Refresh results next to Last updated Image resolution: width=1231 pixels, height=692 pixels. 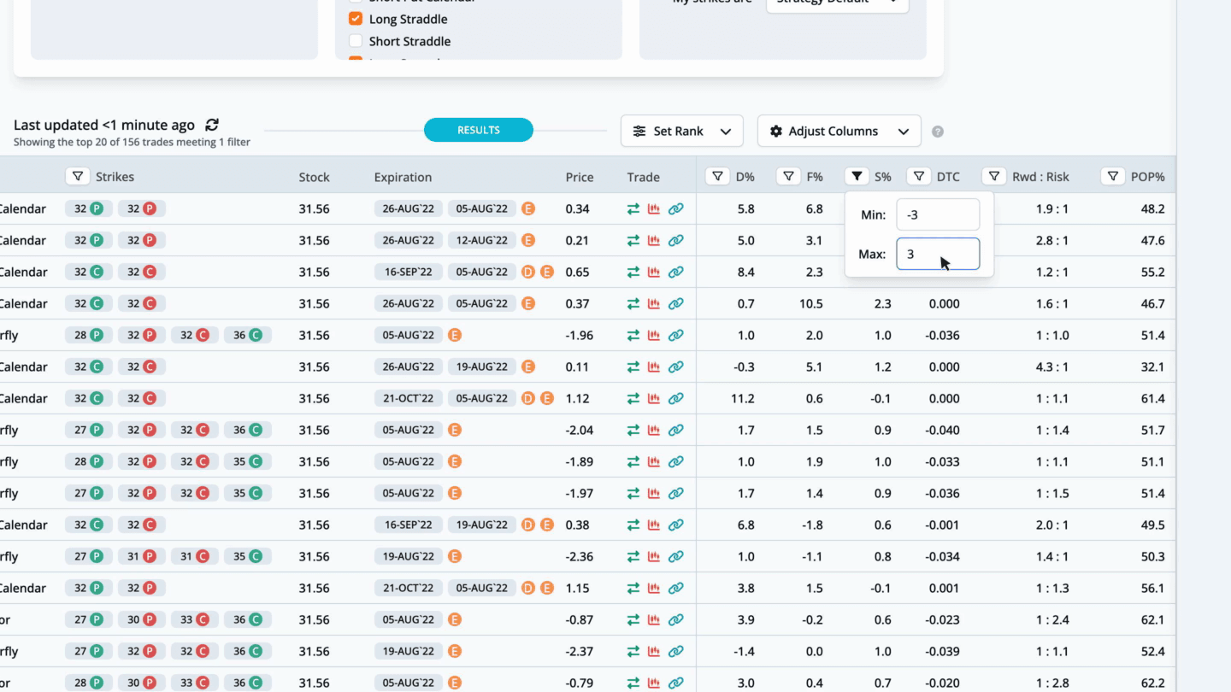pos(212,125)
